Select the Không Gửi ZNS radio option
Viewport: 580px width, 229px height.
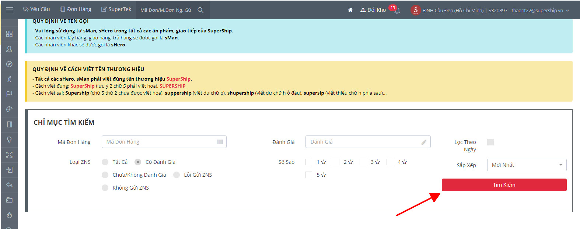point(105,188)
